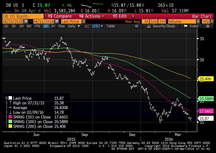The width and height of the screenshot is (216, 153).
Task: Switch to line chart view icon
Action: coord(87,26)
